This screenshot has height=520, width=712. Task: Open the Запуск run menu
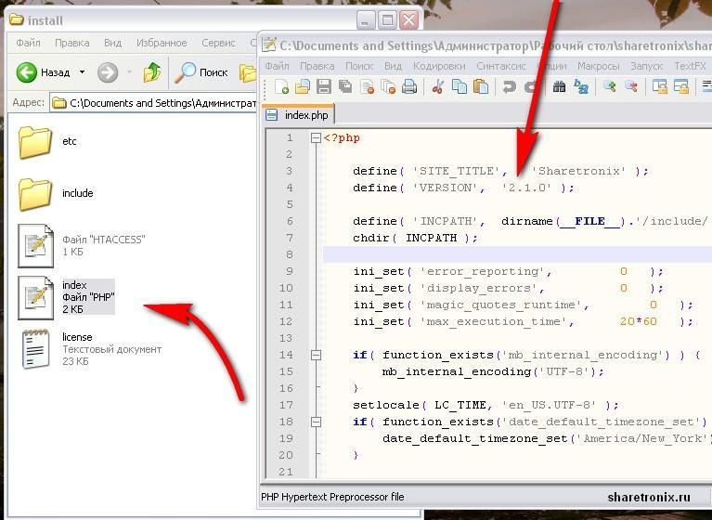pos(647,66)
